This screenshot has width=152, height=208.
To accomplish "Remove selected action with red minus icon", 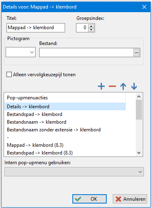I will tap(112, 86).
